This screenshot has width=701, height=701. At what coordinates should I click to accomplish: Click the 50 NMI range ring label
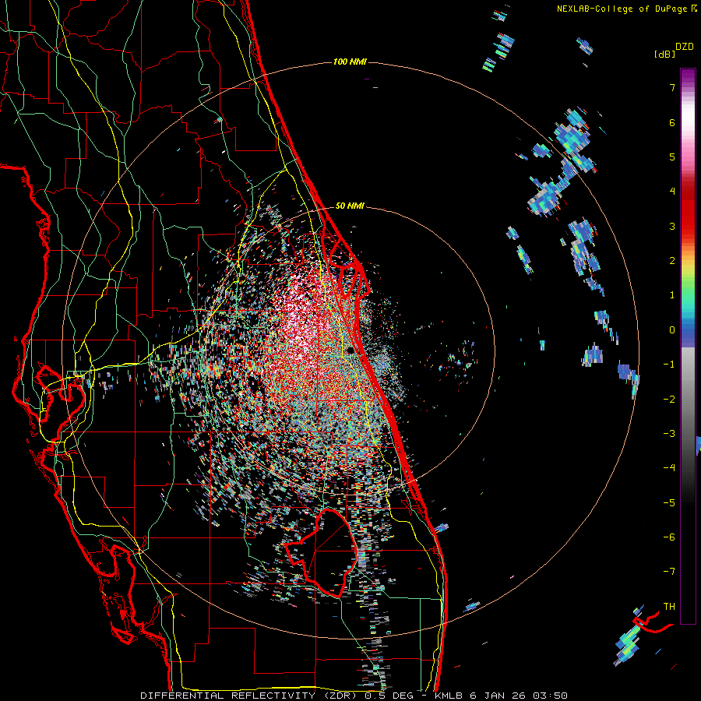click(x=350, y=206)
